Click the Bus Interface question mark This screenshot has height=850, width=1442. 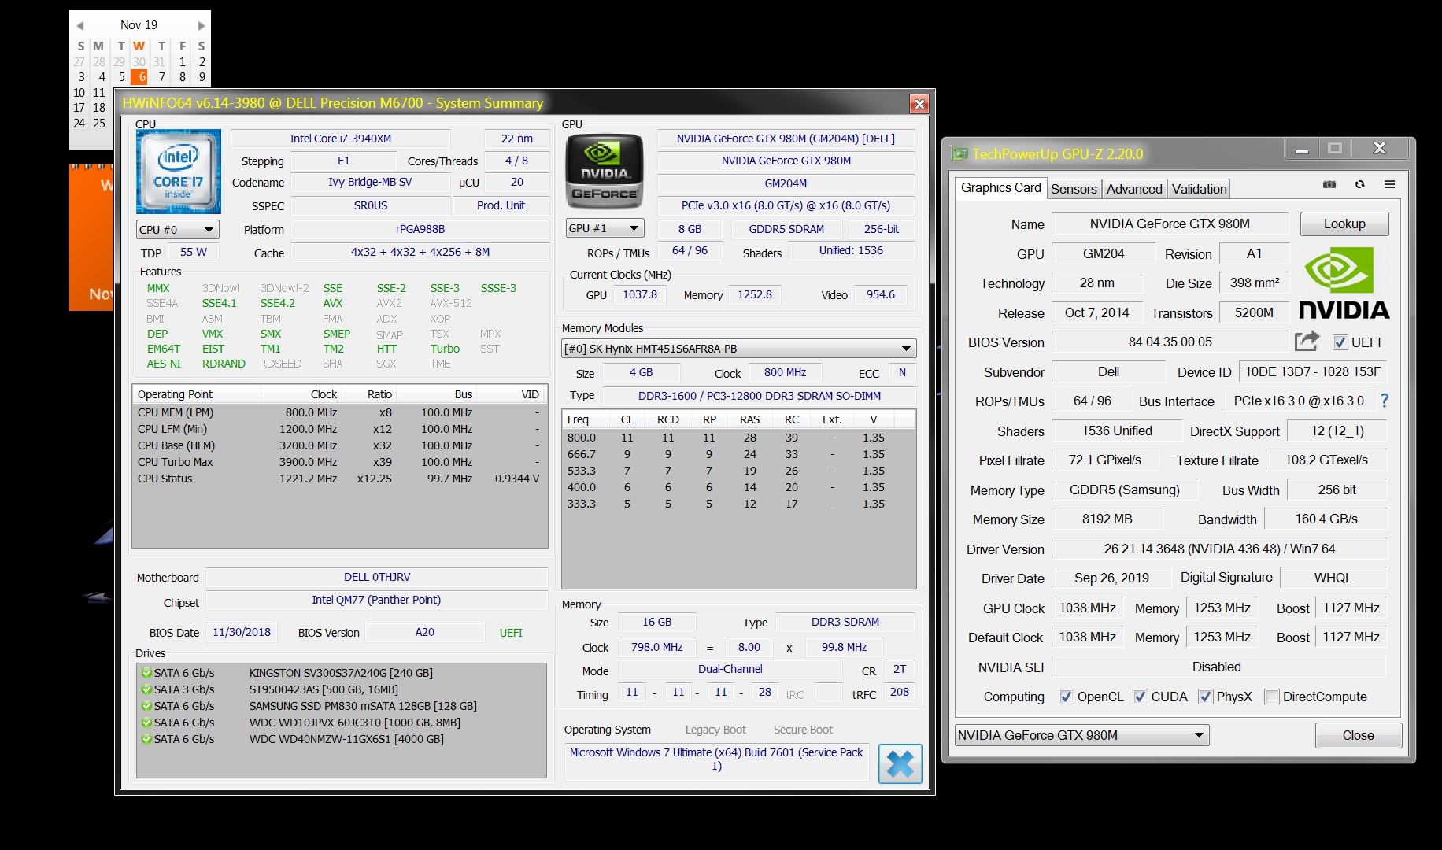point(1385,401)
